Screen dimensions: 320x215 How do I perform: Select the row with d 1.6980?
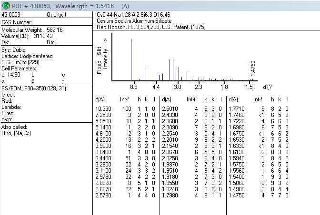[259, 127]
